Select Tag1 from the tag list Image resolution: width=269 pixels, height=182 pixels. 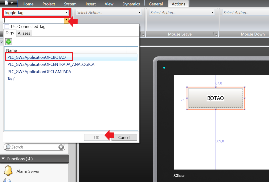coord(12,79)
